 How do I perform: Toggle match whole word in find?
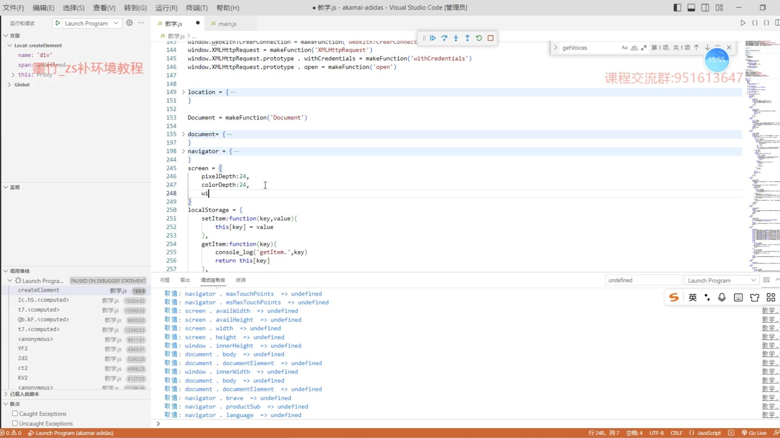(x=634, y=47)
